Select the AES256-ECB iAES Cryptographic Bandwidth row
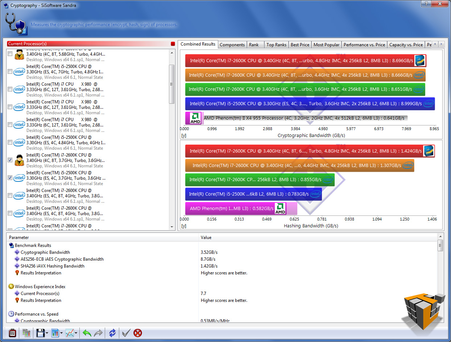 click(x=222, y=259)
